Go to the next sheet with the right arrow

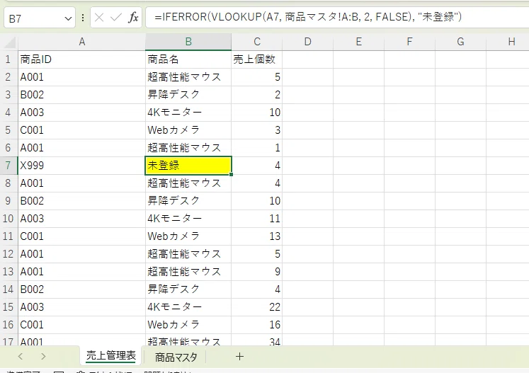pyautogui.click(x=43, y=357)
